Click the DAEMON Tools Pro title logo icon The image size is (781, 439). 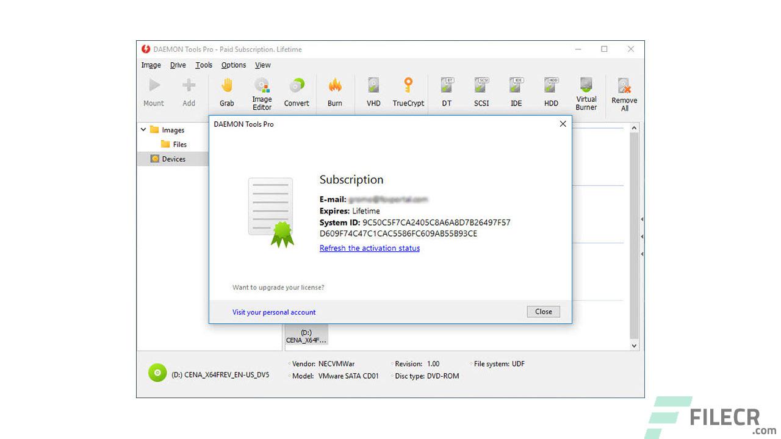(146, 49)
